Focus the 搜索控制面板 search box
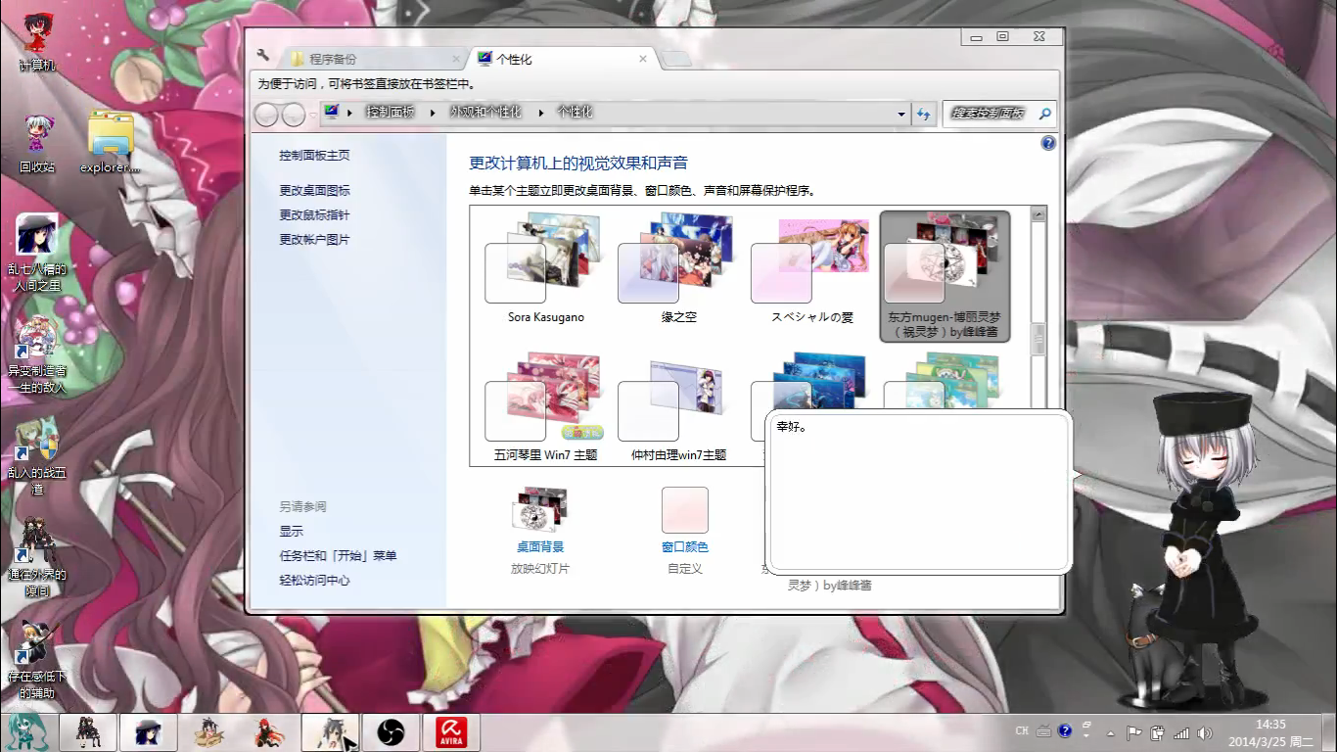Screen dimensions: 1337x752 point(989,114)
